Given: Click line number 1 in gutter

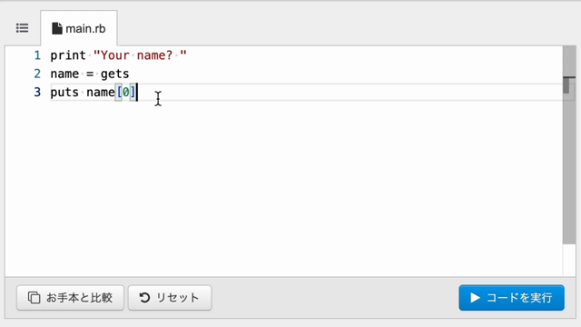Looking at the screenshot, I should pyautogui.click(x=37, y=55).
